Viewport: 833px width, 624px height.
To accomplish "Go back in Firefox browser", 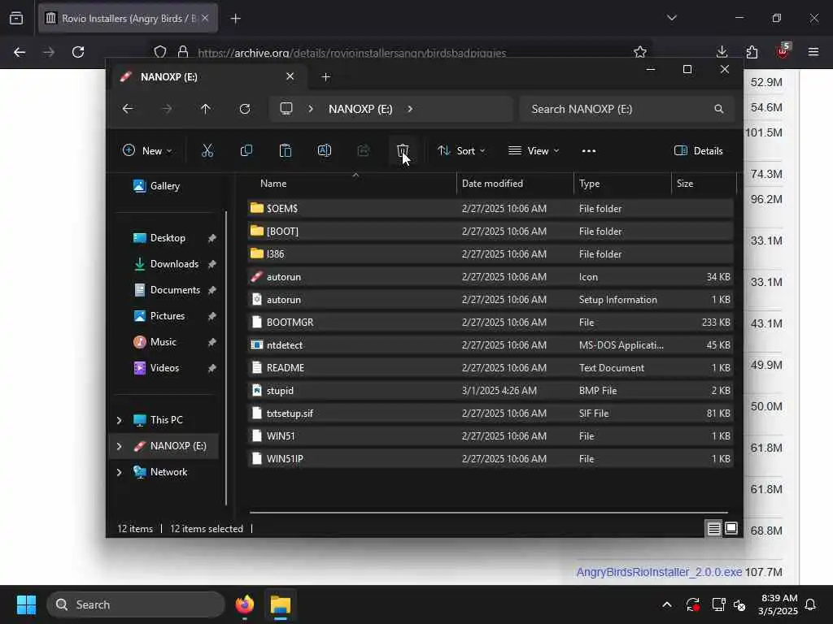I will coord(20,52).
